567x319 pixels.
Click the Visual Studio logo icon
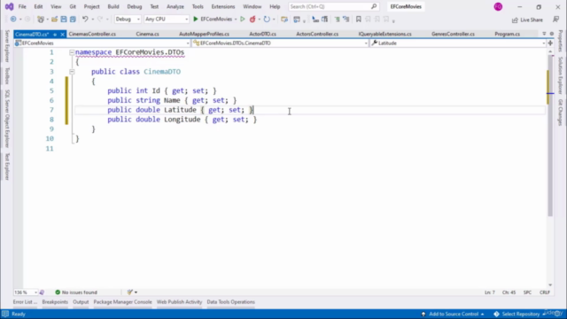[9, 6]
